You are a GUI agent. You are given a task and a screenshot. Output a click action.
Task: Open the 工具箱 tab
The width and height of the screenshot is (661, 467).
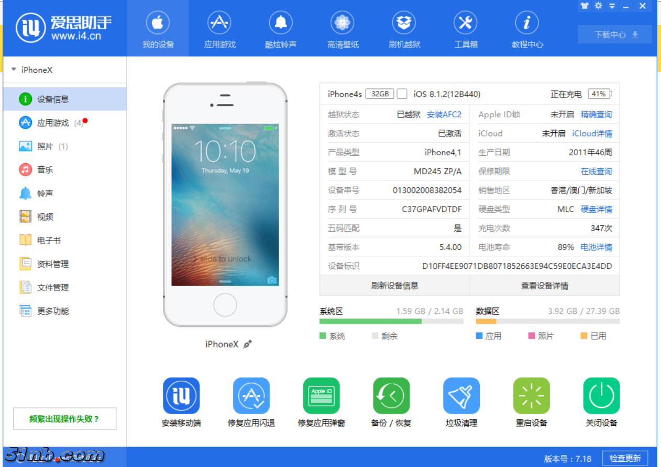tap(465, 29)
